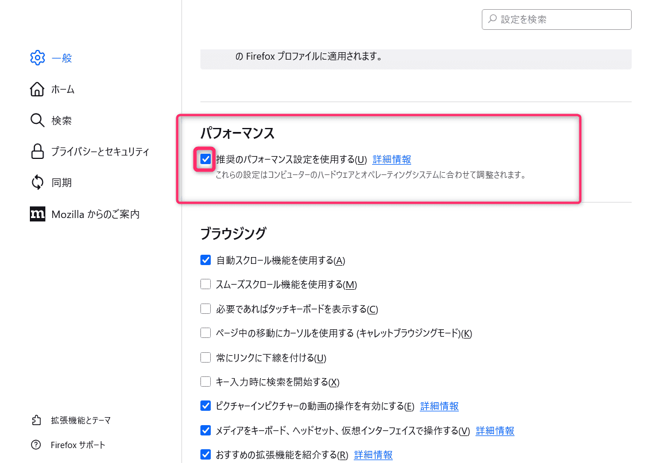The image size is (669, 463).
Task: Disable 自動スクロール機能を使用する checkbox
Action: pyautogui.click(x=206, y=260)
